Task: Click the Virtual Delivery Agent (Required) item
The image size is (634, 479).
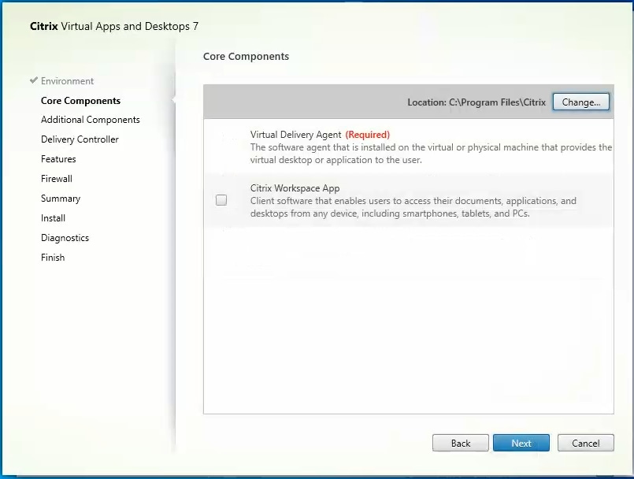Action: (x=320, y=135)
